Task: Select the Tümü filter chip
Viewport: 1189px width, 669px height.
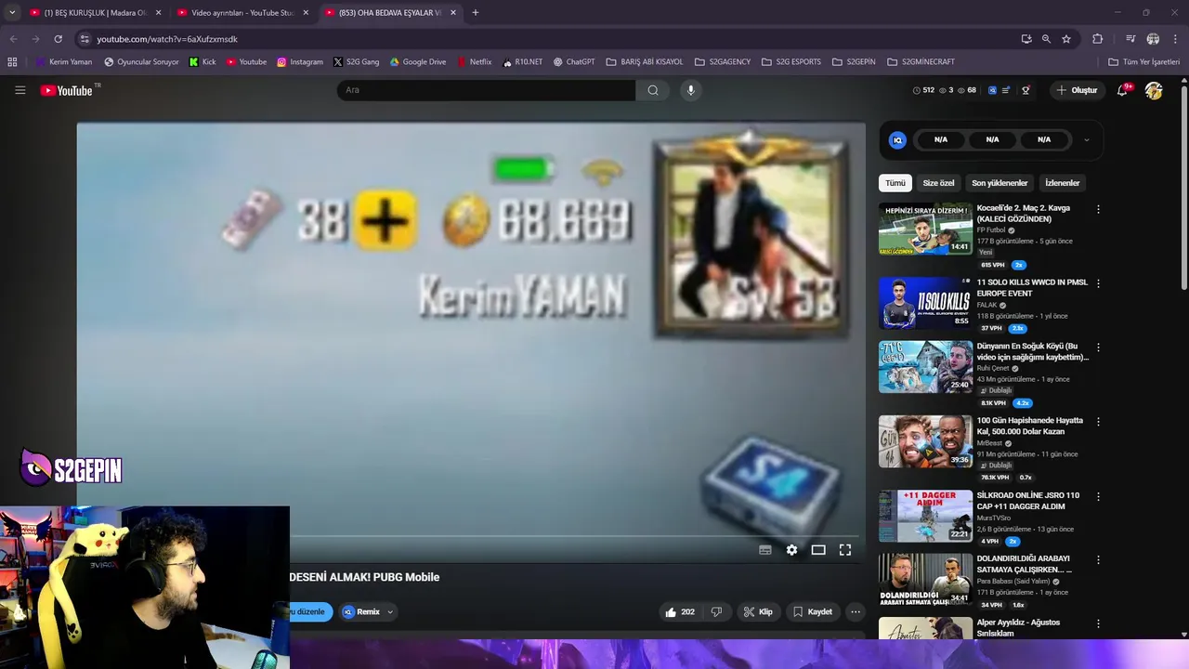Action: (x=895, y=183)
